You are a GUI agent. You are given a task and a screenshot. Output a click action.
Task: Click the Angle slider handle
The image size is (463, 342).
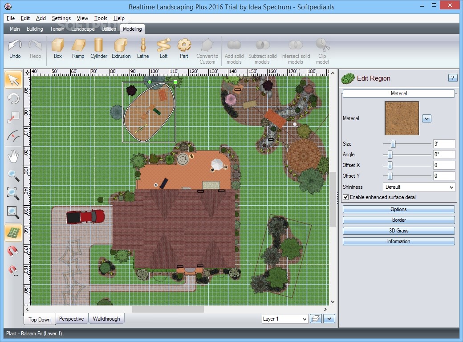(390, 155)
